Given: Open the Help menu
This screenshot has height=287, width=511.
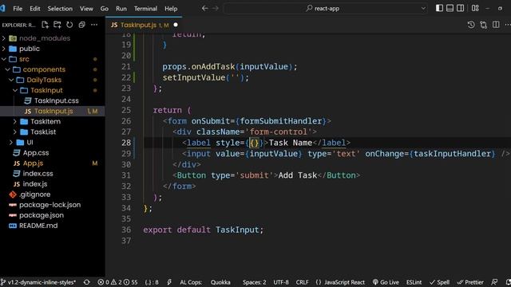Looking at the screenshot, I should coord(171,9).
